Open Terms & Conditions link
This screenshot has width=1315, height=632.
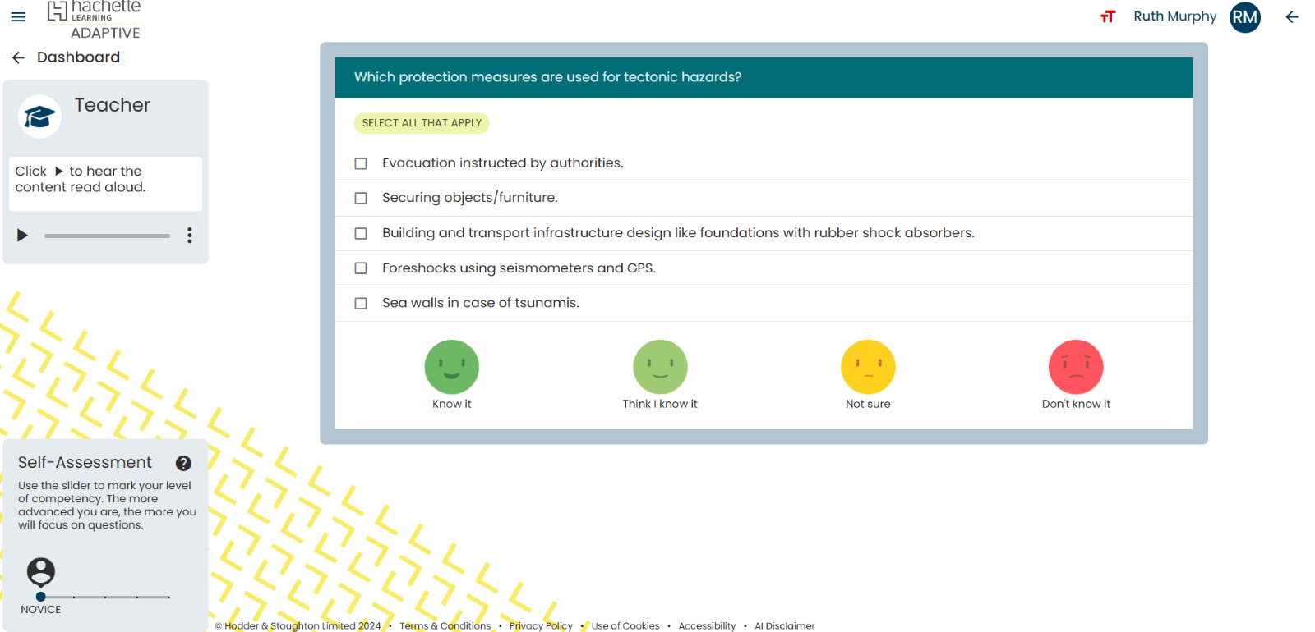pos(445,625)
